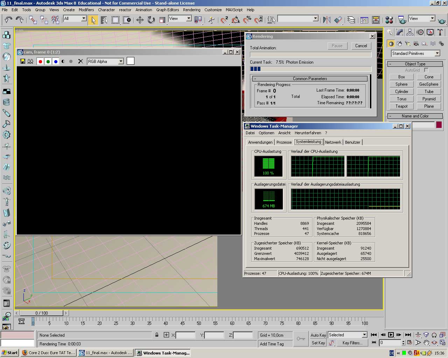Switch to Motion command panel tab

[x=420, y=32]
